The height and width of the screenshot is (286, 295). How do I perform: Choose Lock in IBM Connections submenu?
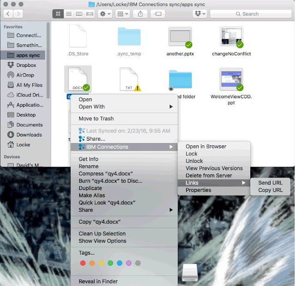[x=214, y=154]
